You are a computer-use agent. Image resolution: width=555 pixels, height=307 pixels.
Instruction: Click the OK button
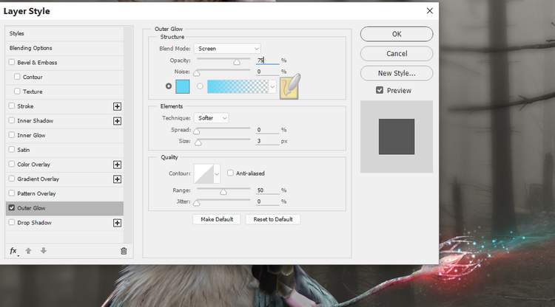(397, 34)
